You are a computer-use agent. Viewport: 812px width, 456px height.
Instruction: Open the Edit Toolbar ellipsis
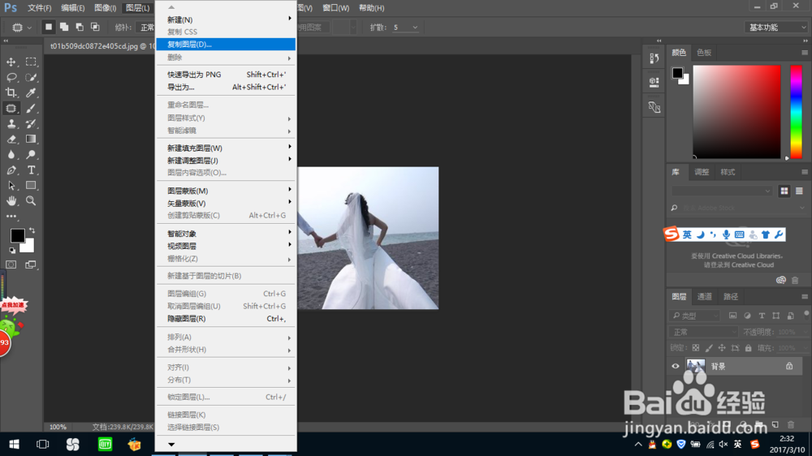[x=11, y=217]
